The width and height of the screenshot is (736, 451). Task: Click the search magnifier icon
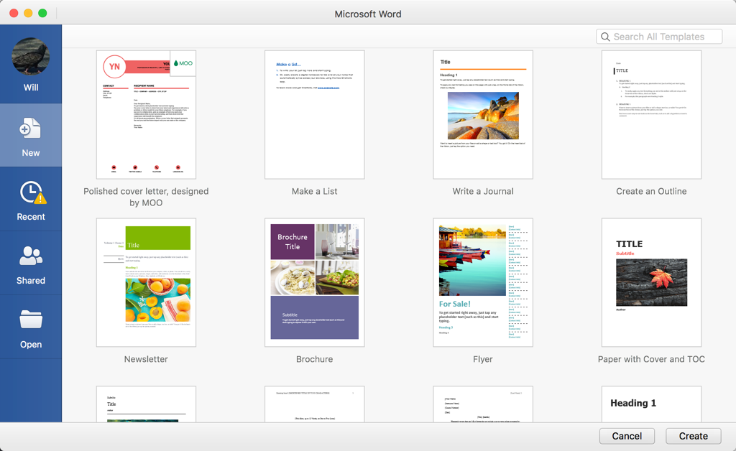(x=605, y=36)
